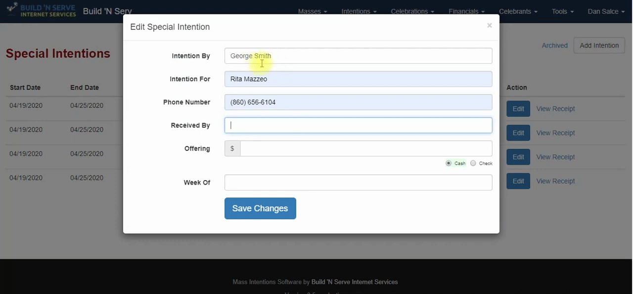
Task: Click the Received By label
Action: point(190,126)
